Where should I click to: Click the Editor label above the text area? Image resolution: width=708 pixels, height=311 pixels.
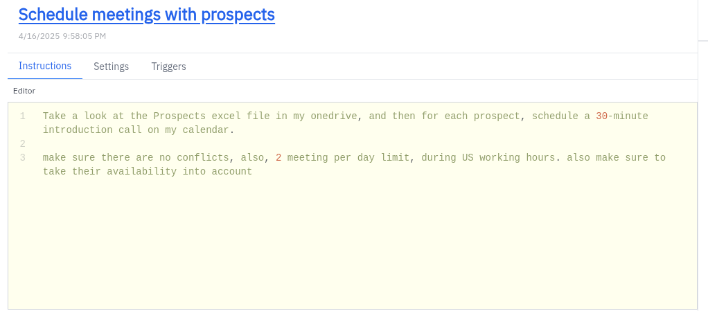click(x=24, y=91)
